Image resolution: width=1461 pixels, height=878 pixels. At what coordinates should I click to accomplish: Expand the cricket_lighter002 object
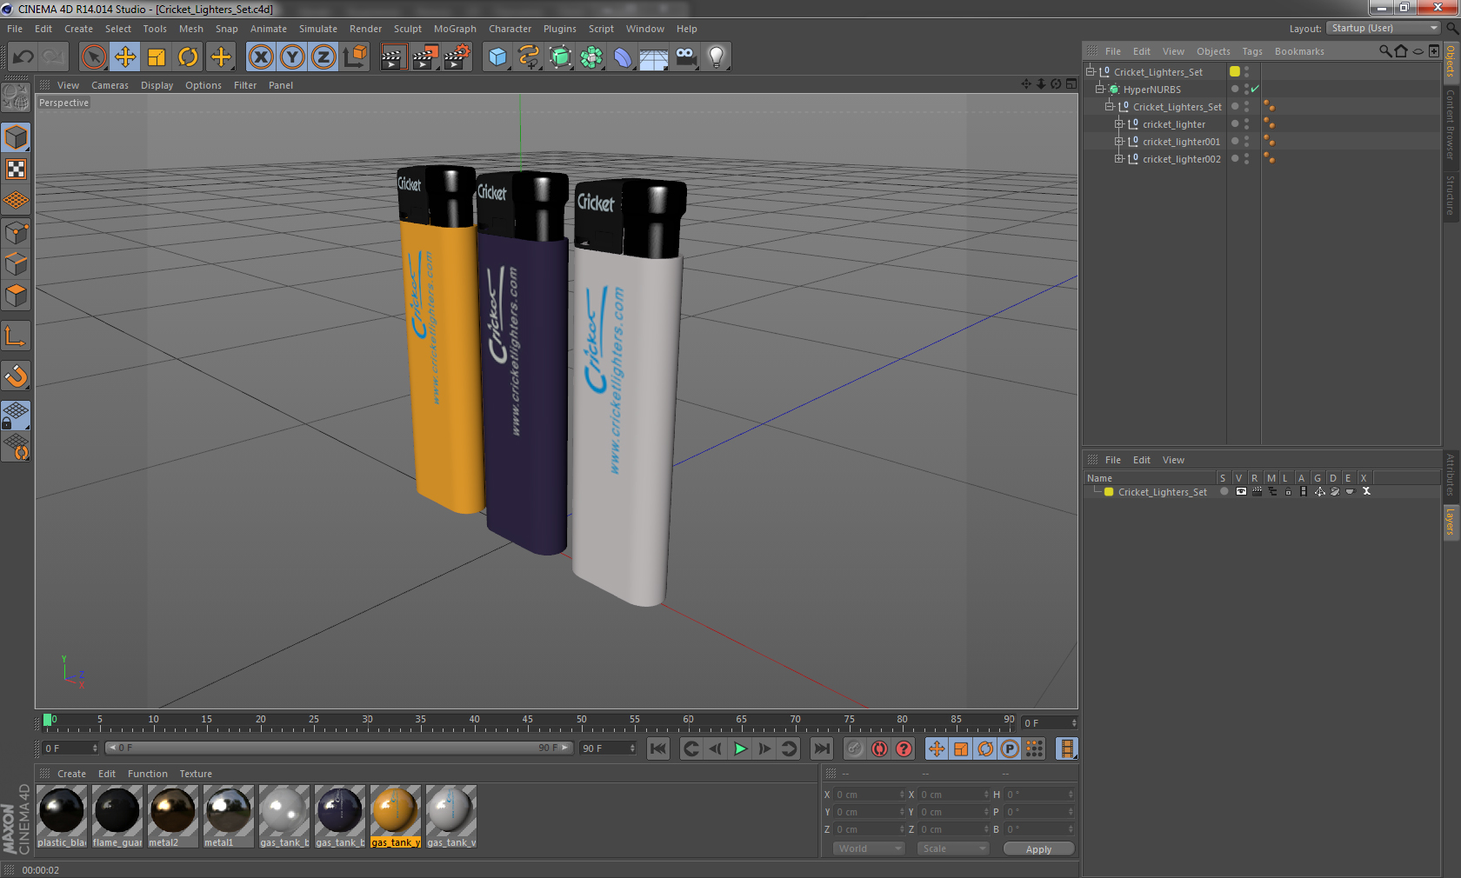click(x=1119, y=158)
